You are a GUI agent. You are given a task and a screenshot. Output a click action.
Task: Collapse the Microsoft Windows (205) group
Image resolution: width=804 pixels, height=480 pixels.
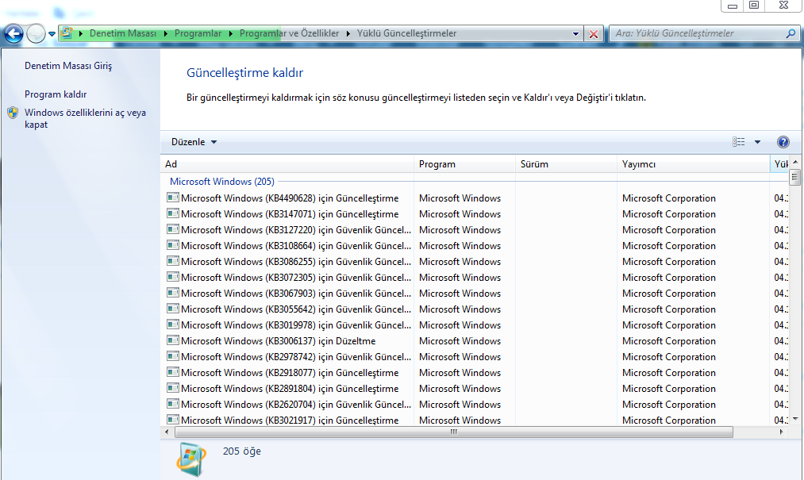click(x=222, y=182)
